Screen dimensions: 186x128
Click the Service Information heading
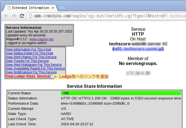click(24, 27)
